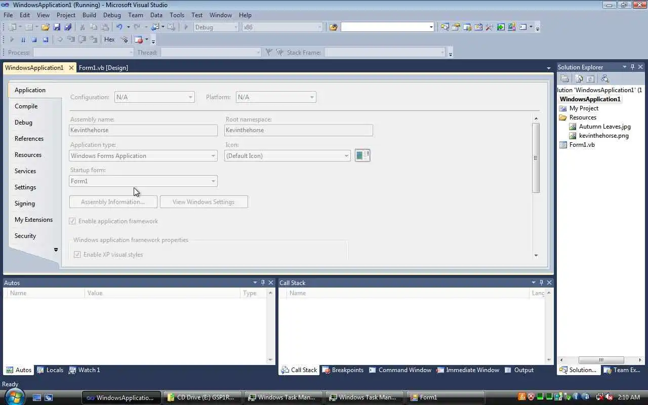The image size is (648, 405).
Task: Click the Undo arrow icon
Action: tap(119, 27)
